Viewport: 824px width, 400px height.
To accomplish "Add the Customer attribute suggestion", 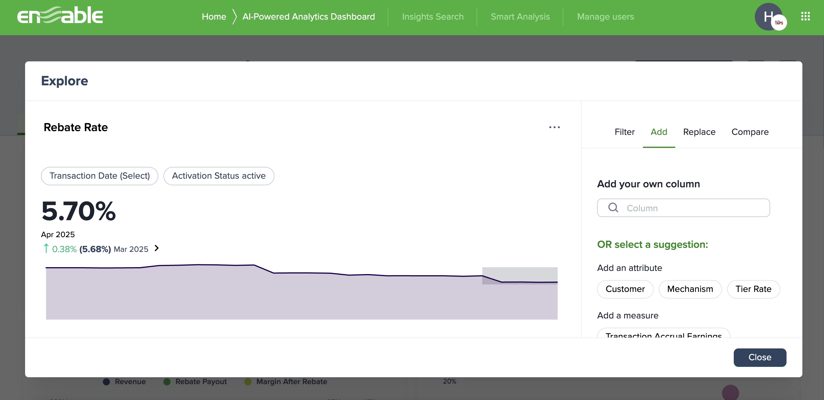I will pyautogui.click(x=625, y=289).
